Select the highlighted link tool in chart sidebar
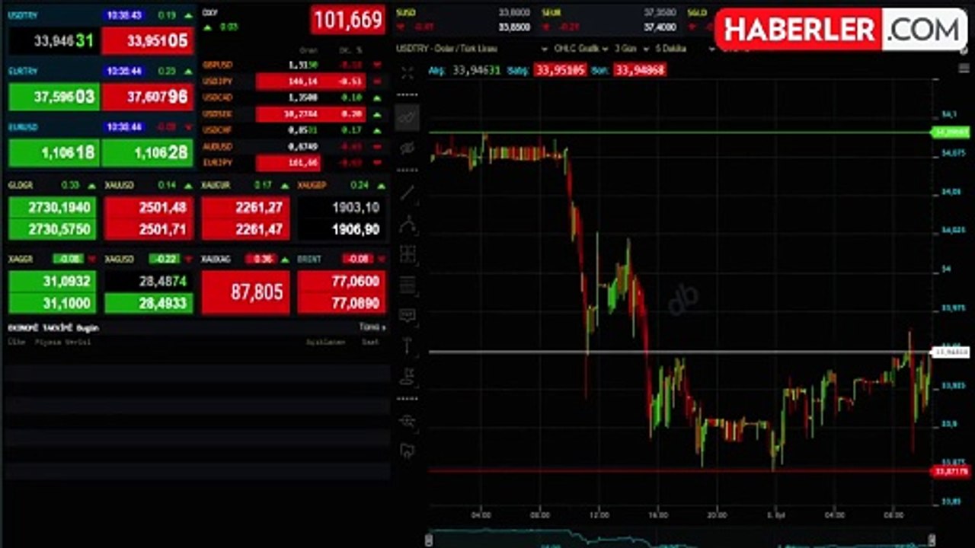The width and height of the screenshot is (975, 548). [x=408, y=117]
